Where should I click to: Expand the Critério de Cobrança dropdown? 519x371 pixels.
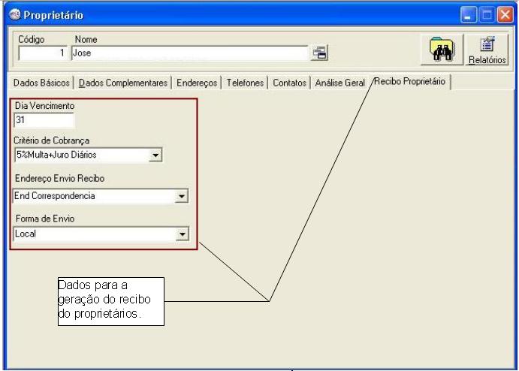(155, 155)
